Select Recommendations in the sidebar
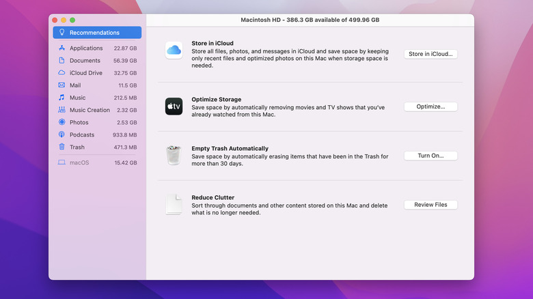This screenshot has width=533, height=299. [x=97, y=33]
